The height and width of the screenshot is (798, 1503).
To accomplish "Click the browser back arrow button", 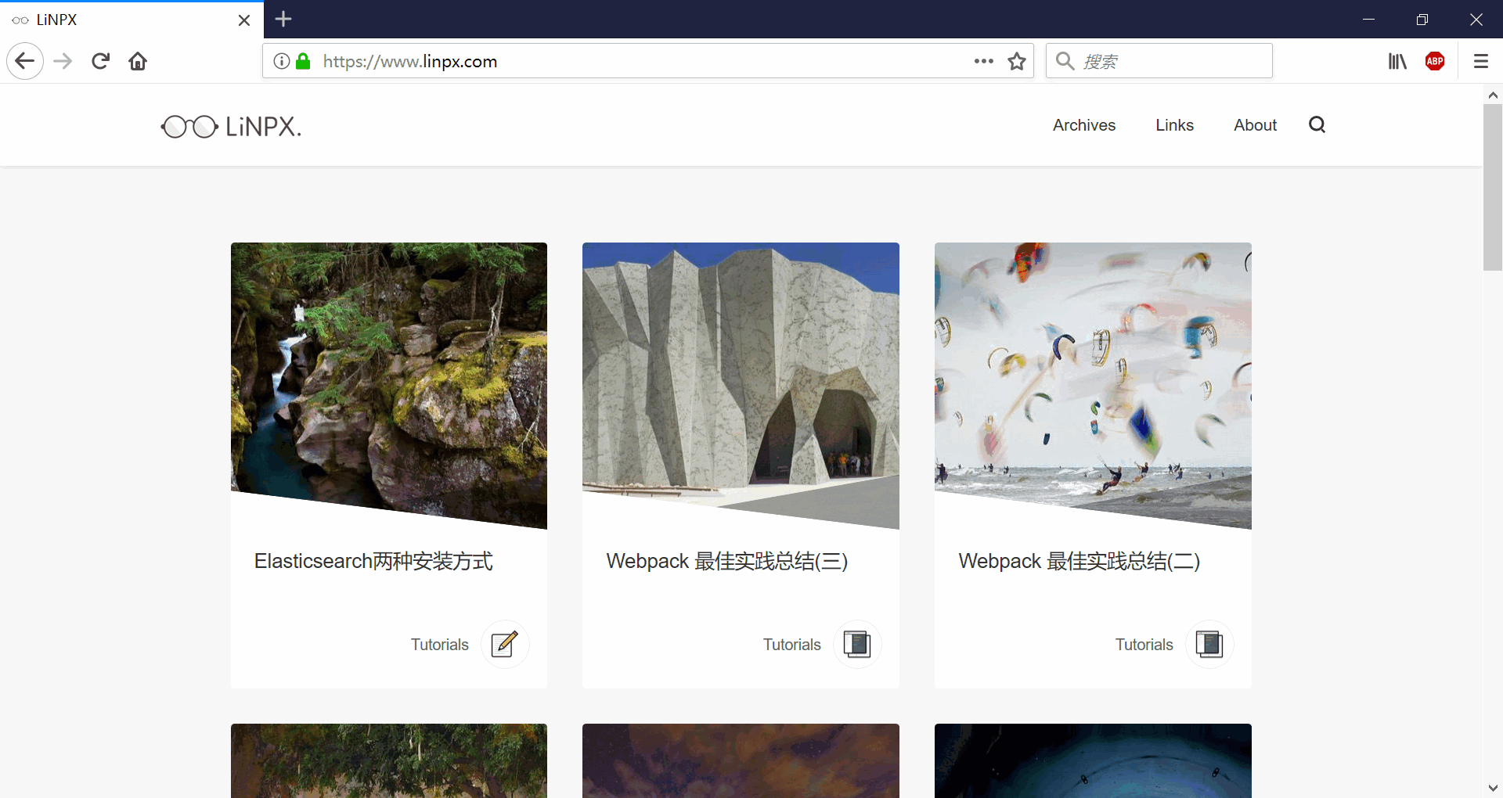I will point(25,61).
